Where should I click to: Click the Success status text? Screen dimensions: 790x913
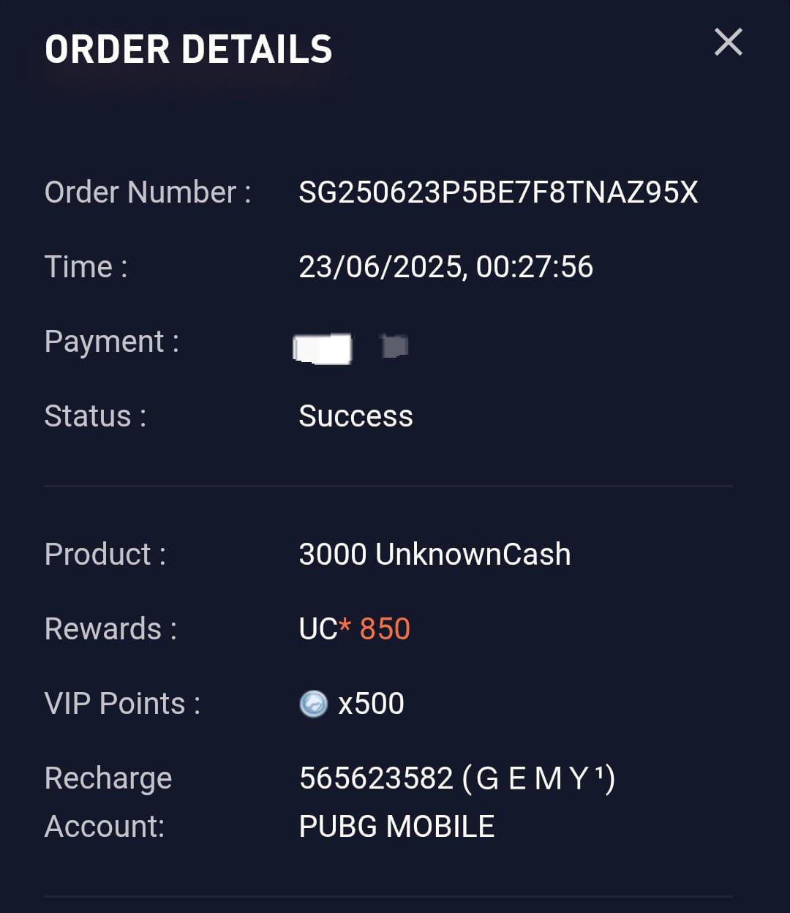click(x=355, y=416)
